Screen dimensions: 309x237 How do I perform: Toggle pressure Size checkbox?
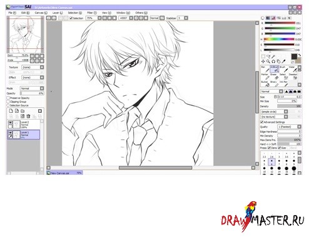(x=280, y=148)
